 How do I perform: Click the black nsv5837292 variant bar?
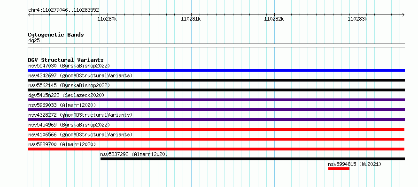(253, 159)
